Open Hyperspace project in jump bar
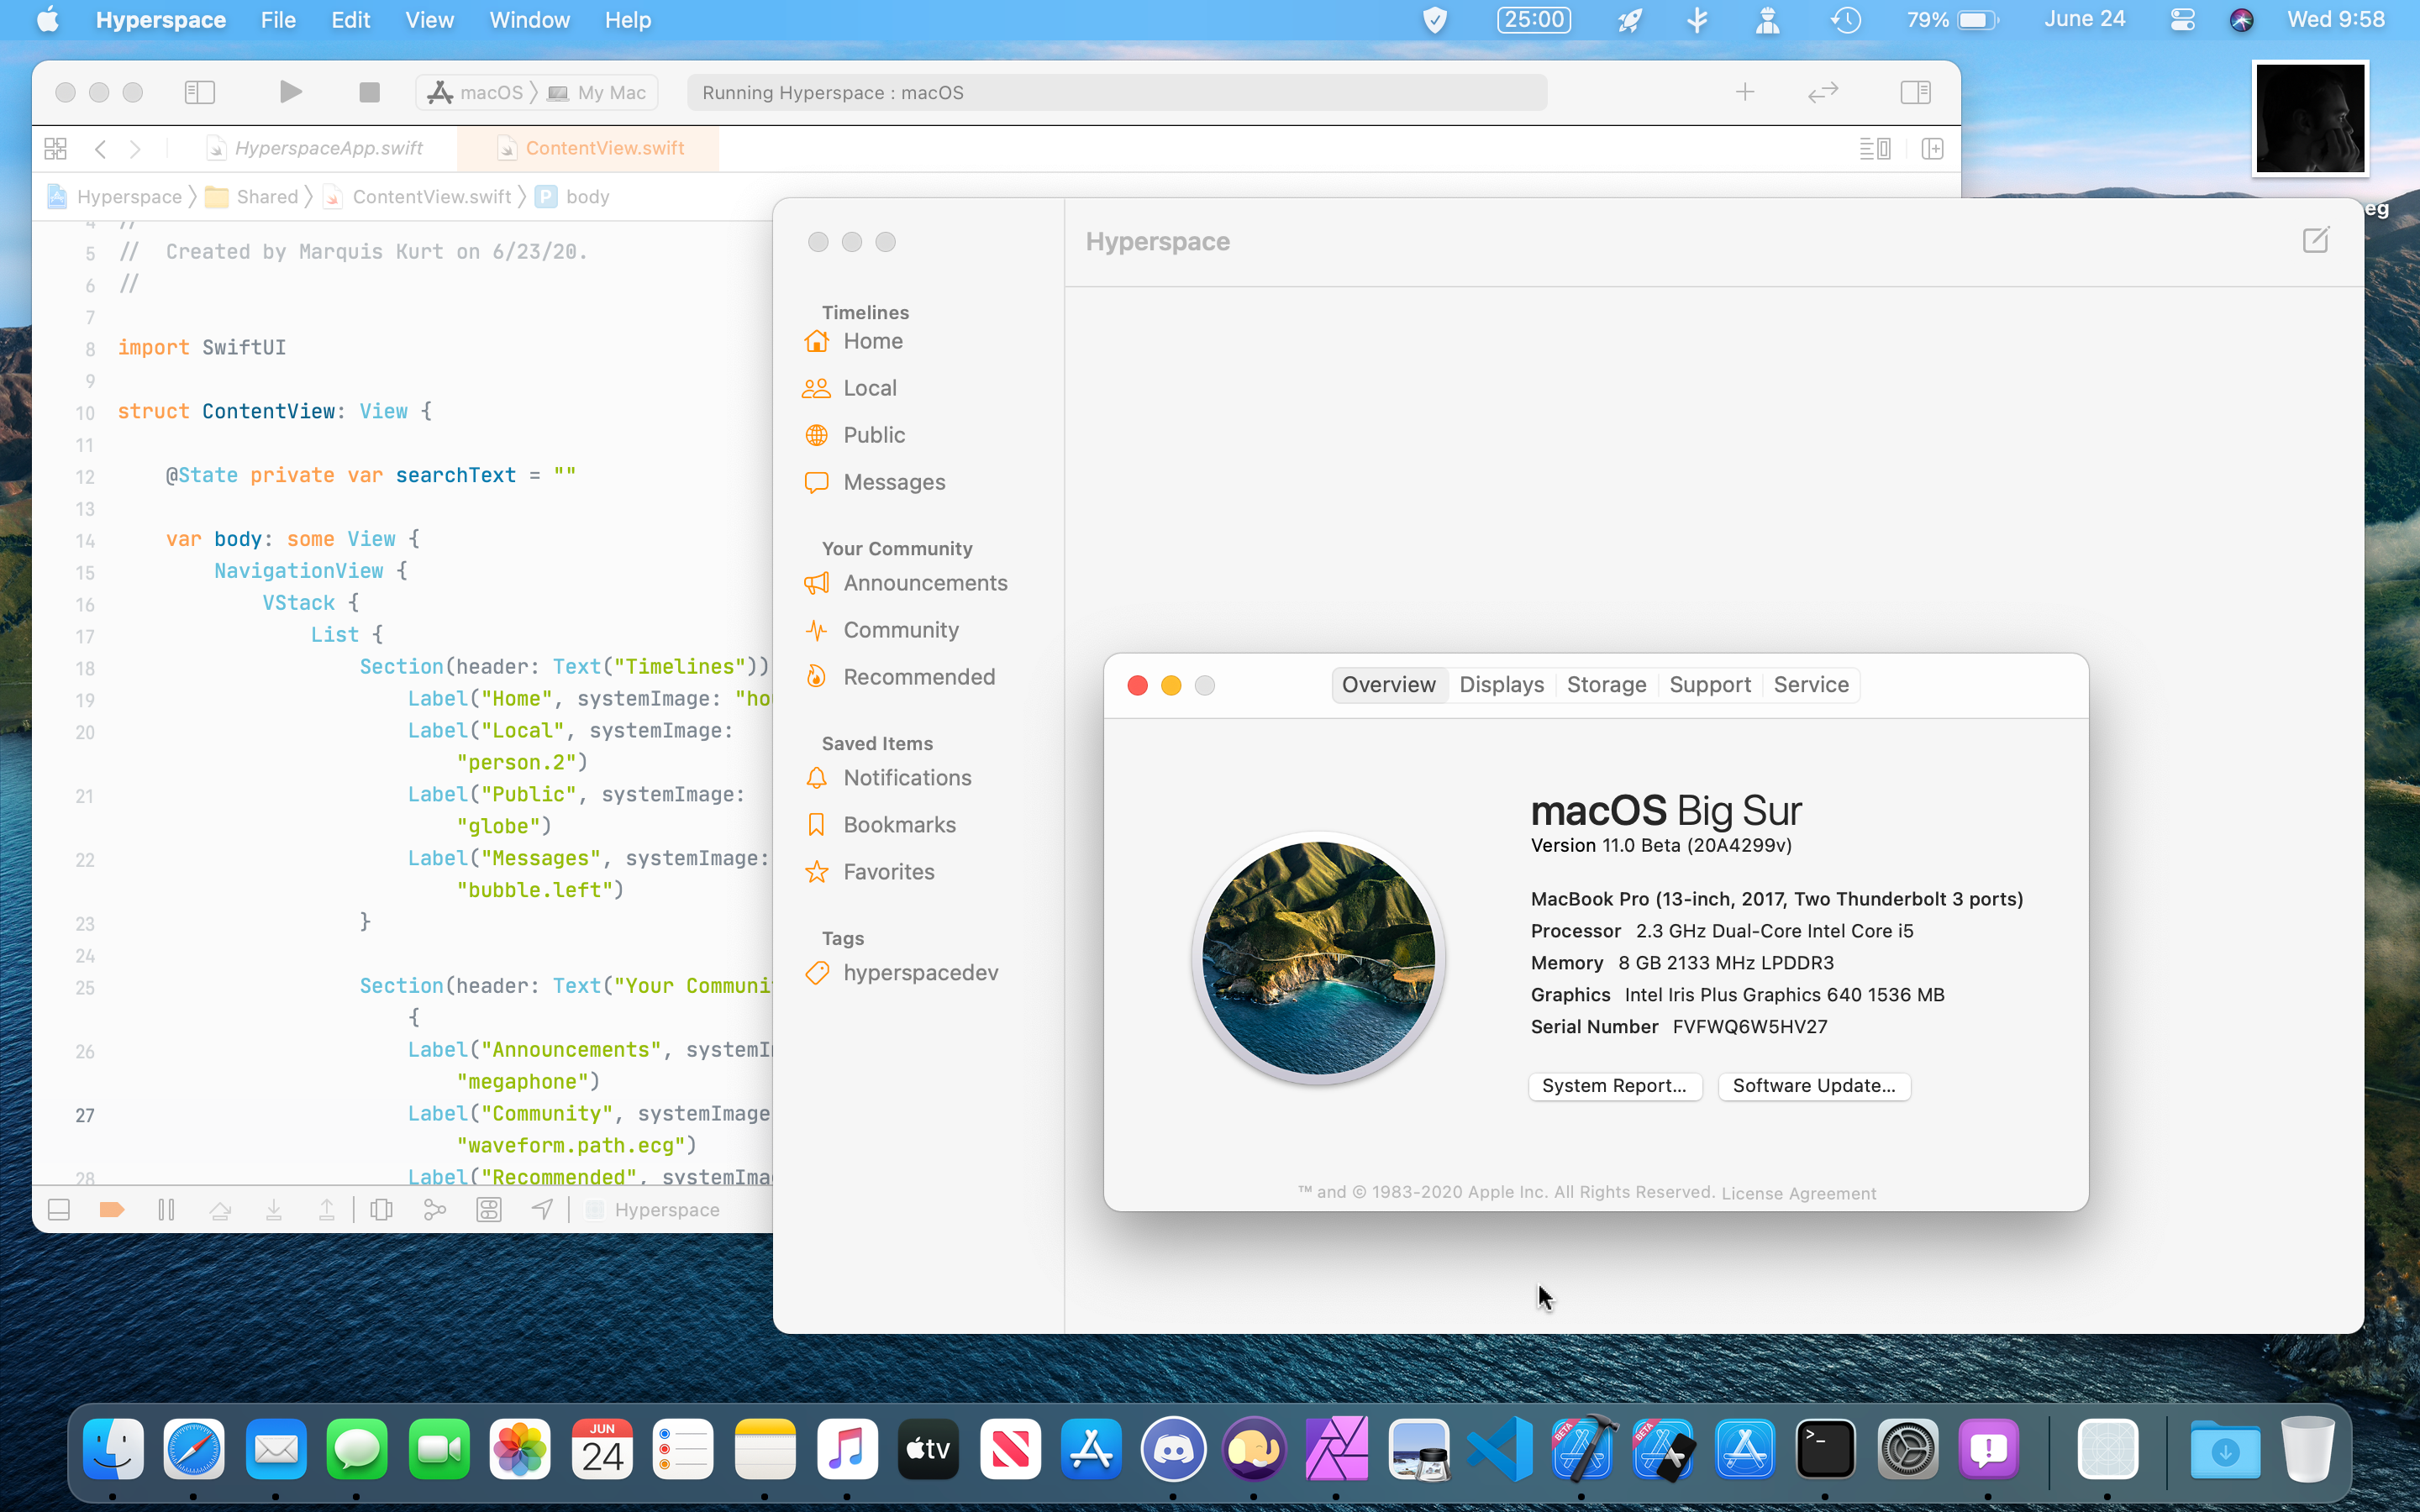 click(x=114, y=197)
